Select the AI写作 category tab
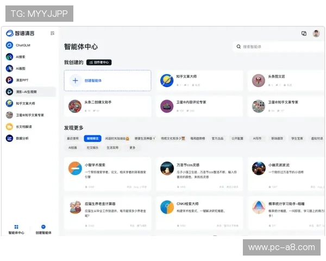Viewport: 326px width, 261px height. tap(257, 139)
